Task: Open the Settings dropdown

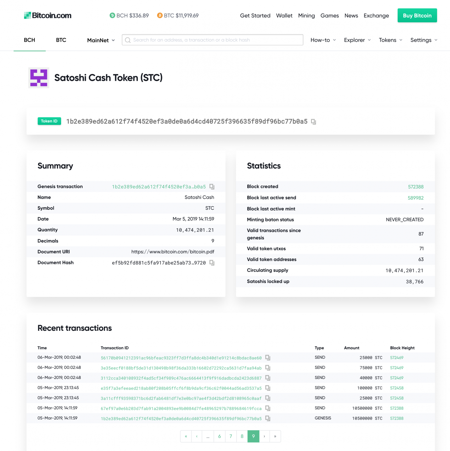Action: click(423, 40)
